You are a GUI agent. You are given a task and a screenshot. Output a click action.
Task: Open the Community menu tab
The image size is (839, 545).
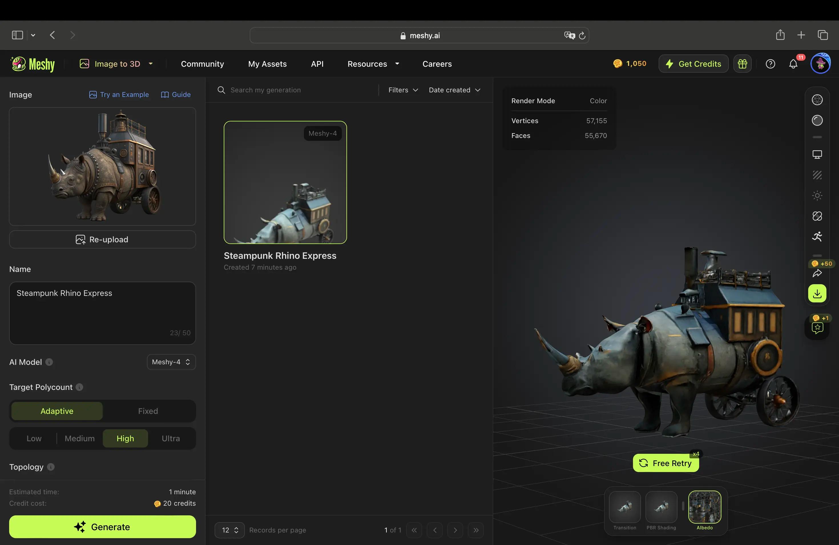pos(202,64)
